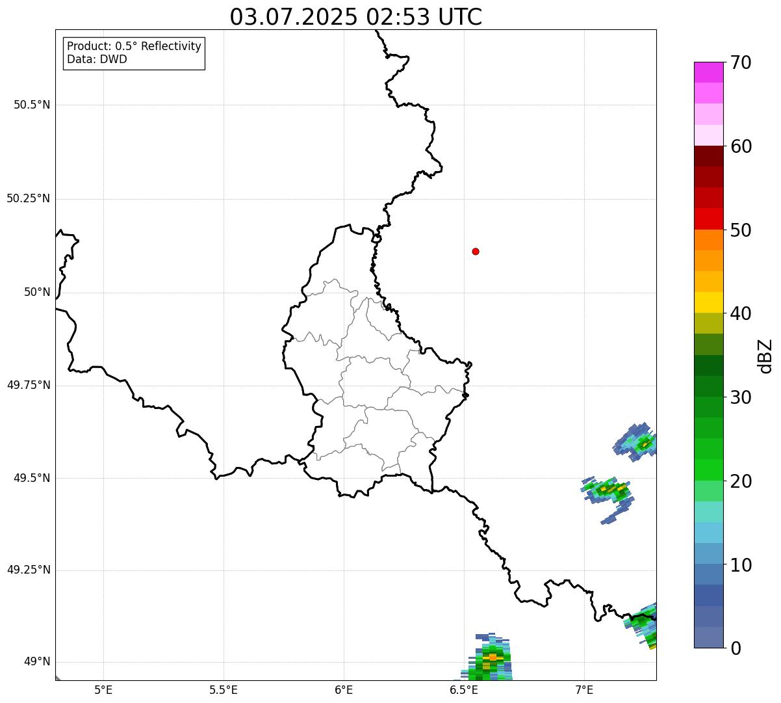This screenshot has height=703, width=781.
Task: Click the 49°N latitude label
Action: click(x=37, y=662)
